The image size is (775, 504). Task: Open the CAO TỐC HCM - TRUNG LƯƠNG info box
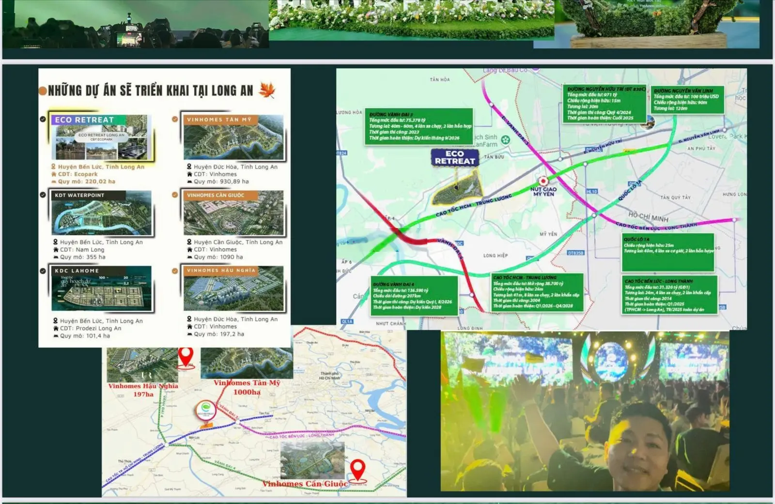click(x=537, y=292)
